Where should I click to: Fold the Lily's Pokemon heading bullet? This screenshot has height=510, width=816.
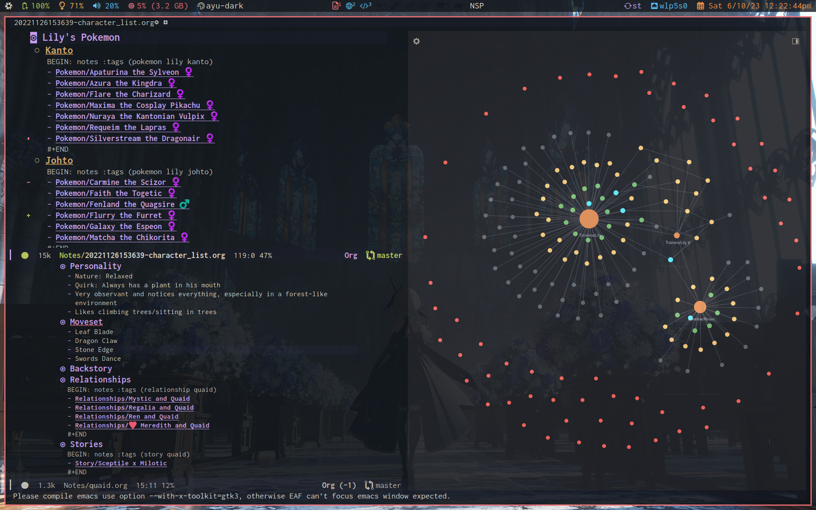pos(34,38)
